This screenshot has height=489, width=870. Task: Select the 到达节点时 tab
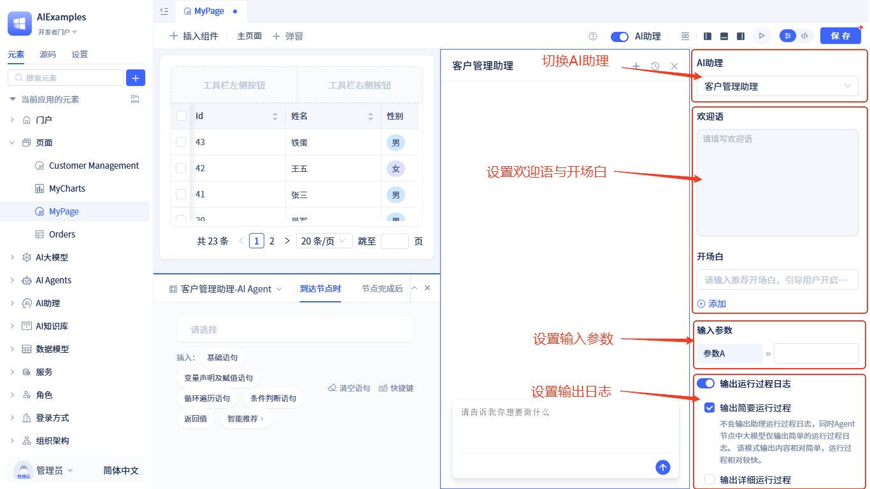pos(320,288)
